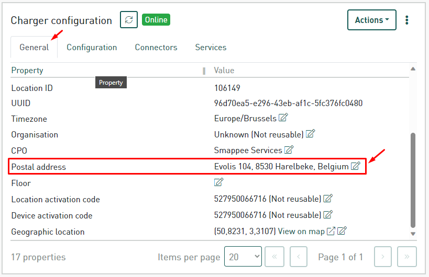The height and width of the screenshot is (277, 429).
Task: Edit the CPO Smappee Services value
Action: coord(289,149)
